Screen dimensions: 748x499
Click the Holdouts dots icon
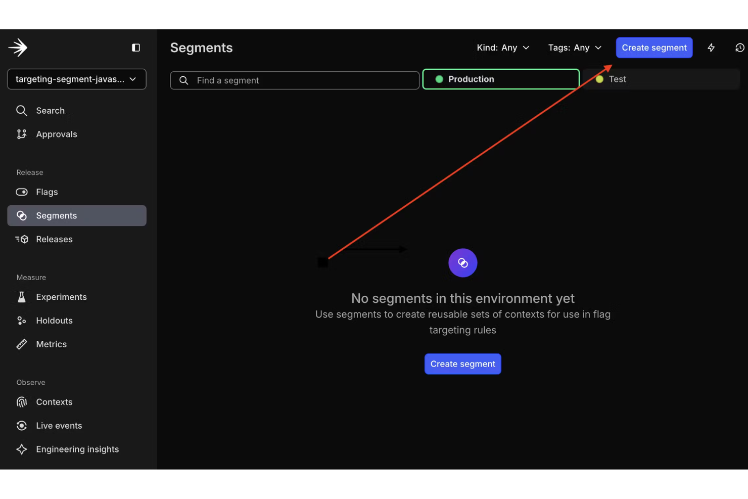tap(22, 321)
